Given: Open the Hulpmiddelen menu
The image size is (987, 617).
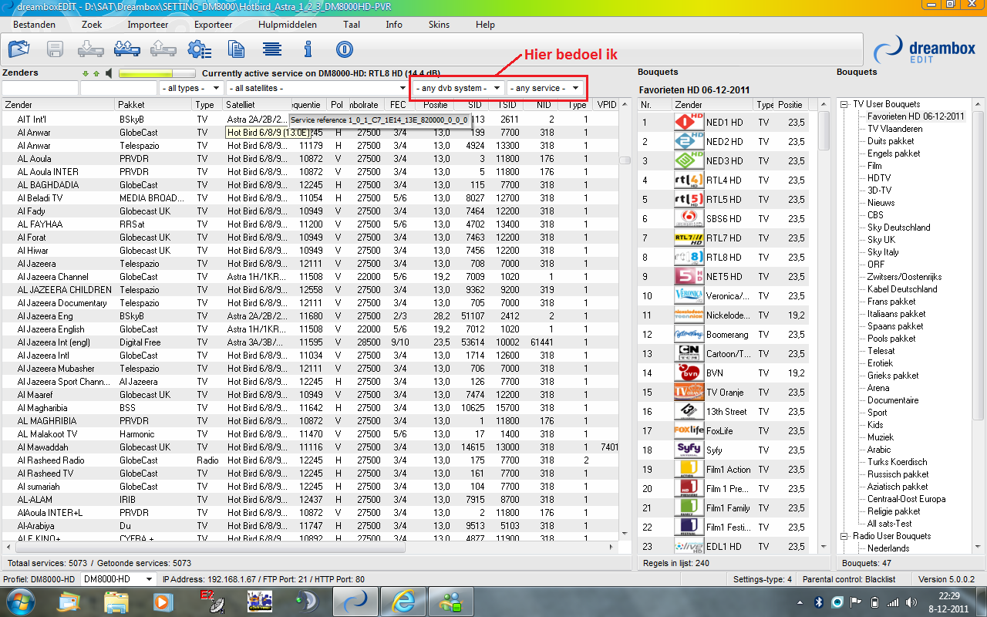Looking at the screenshot, I should click(x=288, y=25).
